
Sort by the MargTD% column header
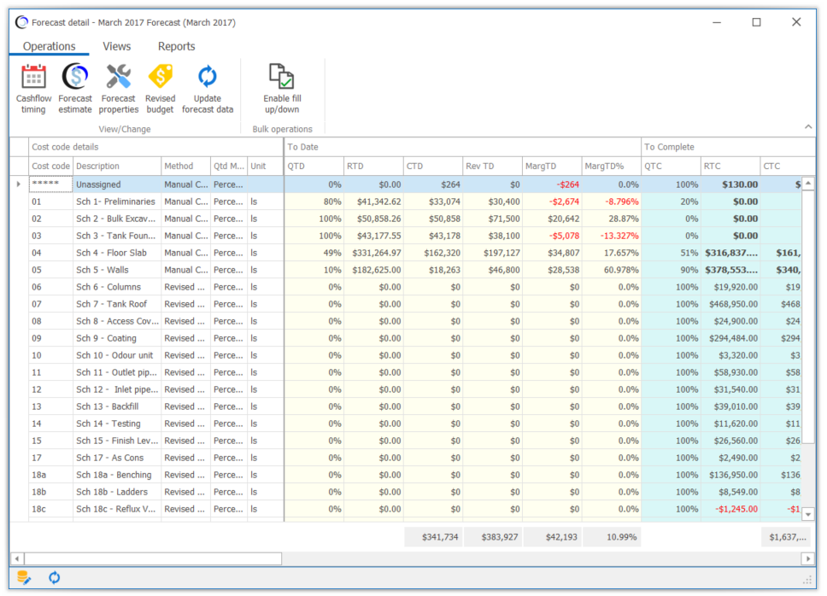point(612,166)
